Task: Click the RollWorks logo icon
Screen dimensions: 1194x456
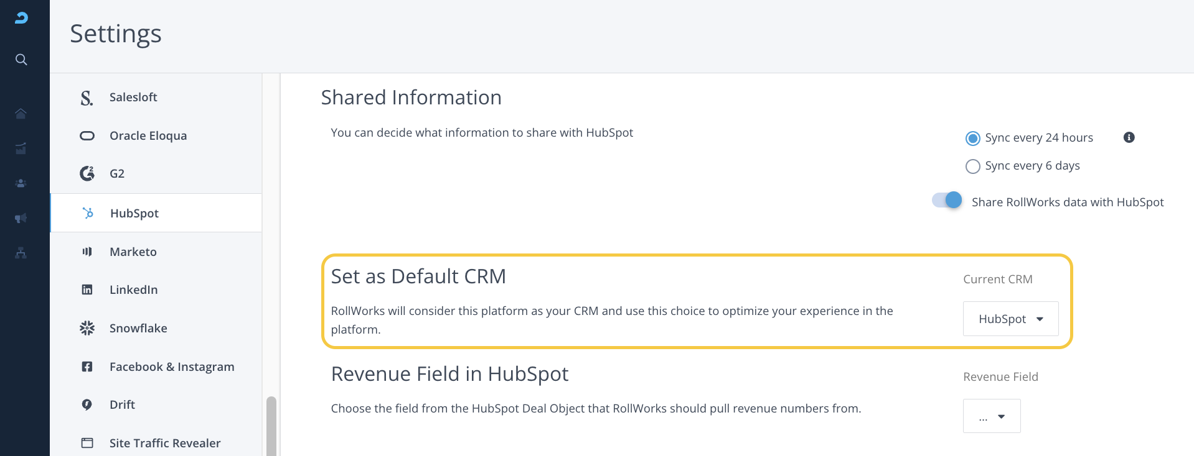Action: [21, 18]
